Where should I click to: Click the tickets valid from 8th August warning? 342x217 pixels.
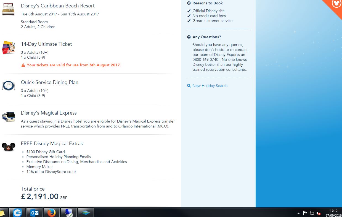point(74,65)
